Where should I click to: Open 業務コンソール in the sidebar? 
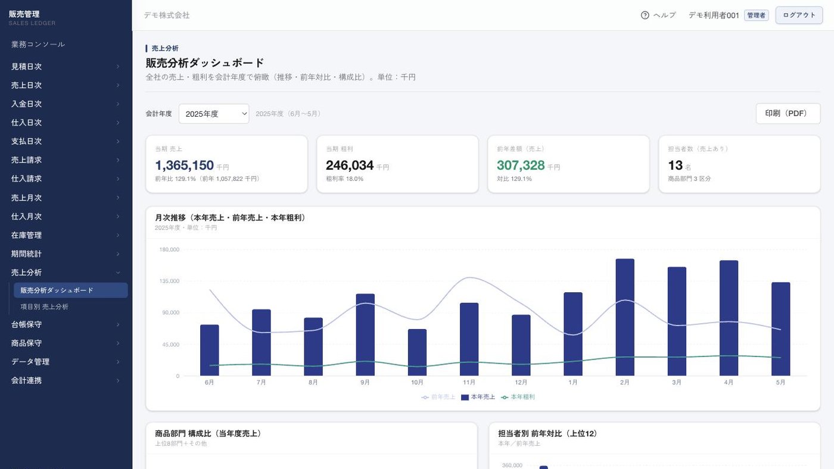[x=38, y=45]
